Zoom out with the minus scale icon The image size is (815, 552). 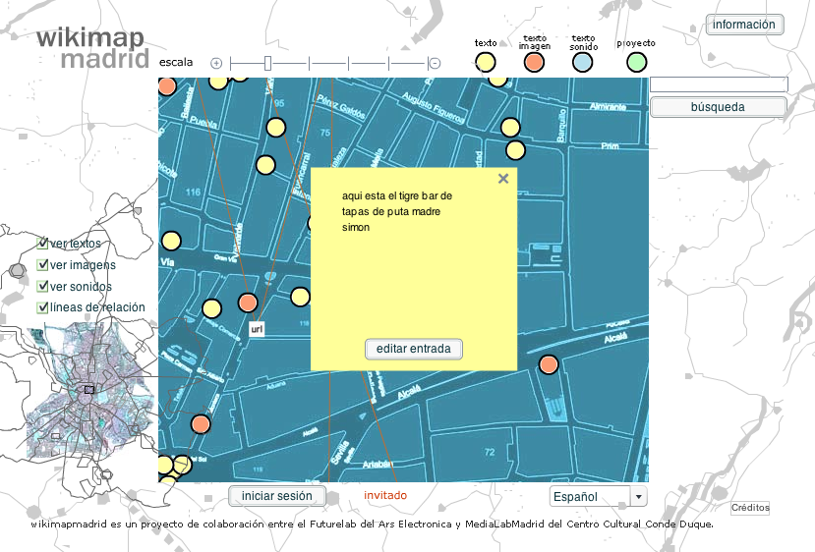[x=436, y=64]
